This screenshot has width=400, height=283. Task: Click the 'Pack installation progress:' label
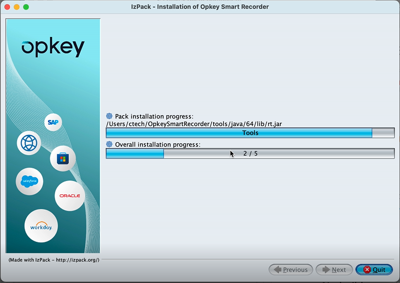pyautogui.click(x=154, y=117)
